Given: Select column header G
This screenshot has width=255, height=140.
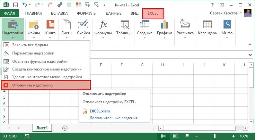Looking at the screenshot, I should (142, 65).
